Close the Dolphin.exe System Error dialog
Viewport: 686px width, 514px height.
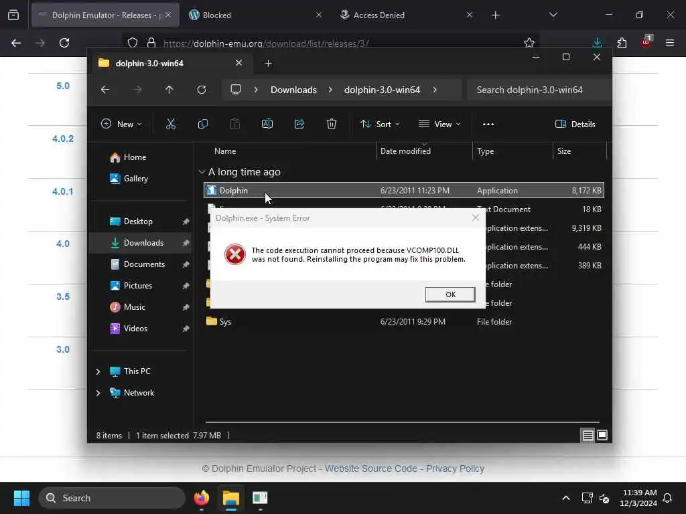(475, 218)
